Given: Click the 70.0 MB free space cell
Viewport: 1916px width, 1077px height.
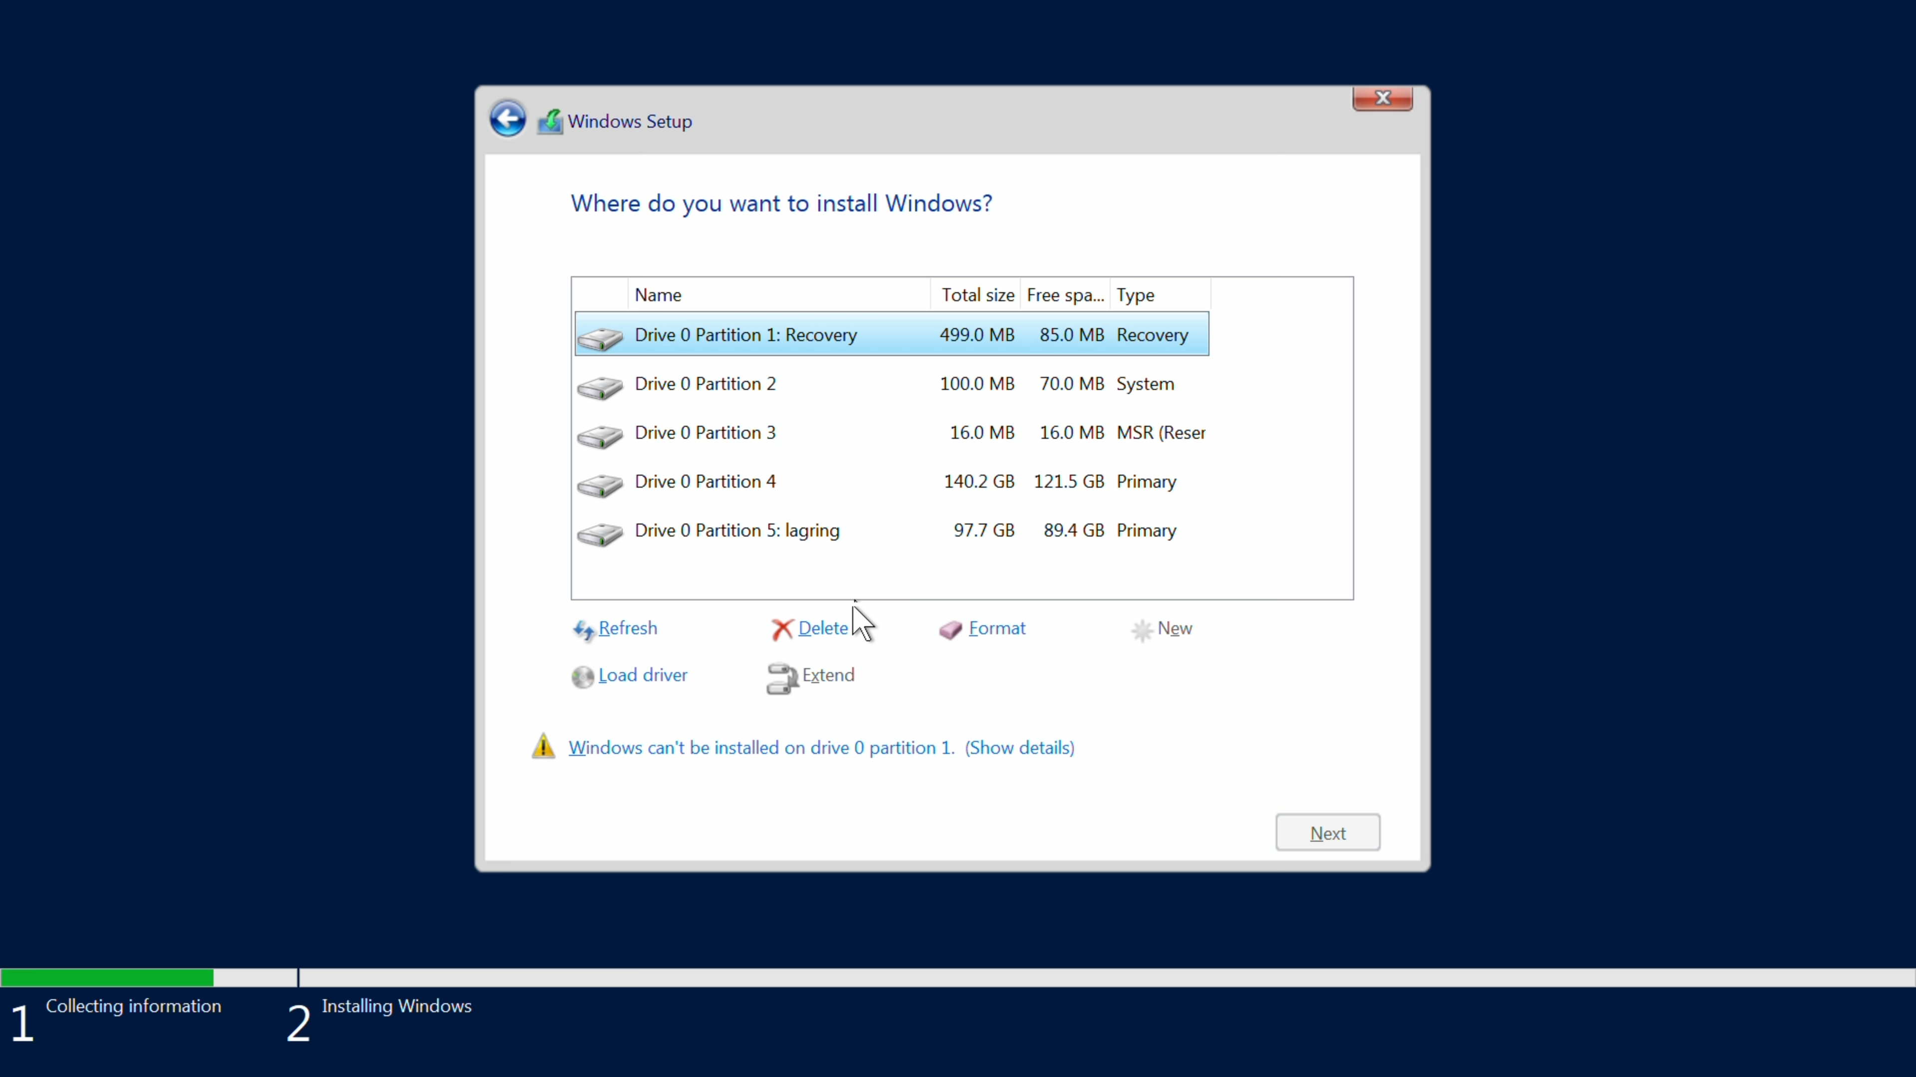Looking at the screenshot, I should pyautogui.click(x=1072, y=383).
